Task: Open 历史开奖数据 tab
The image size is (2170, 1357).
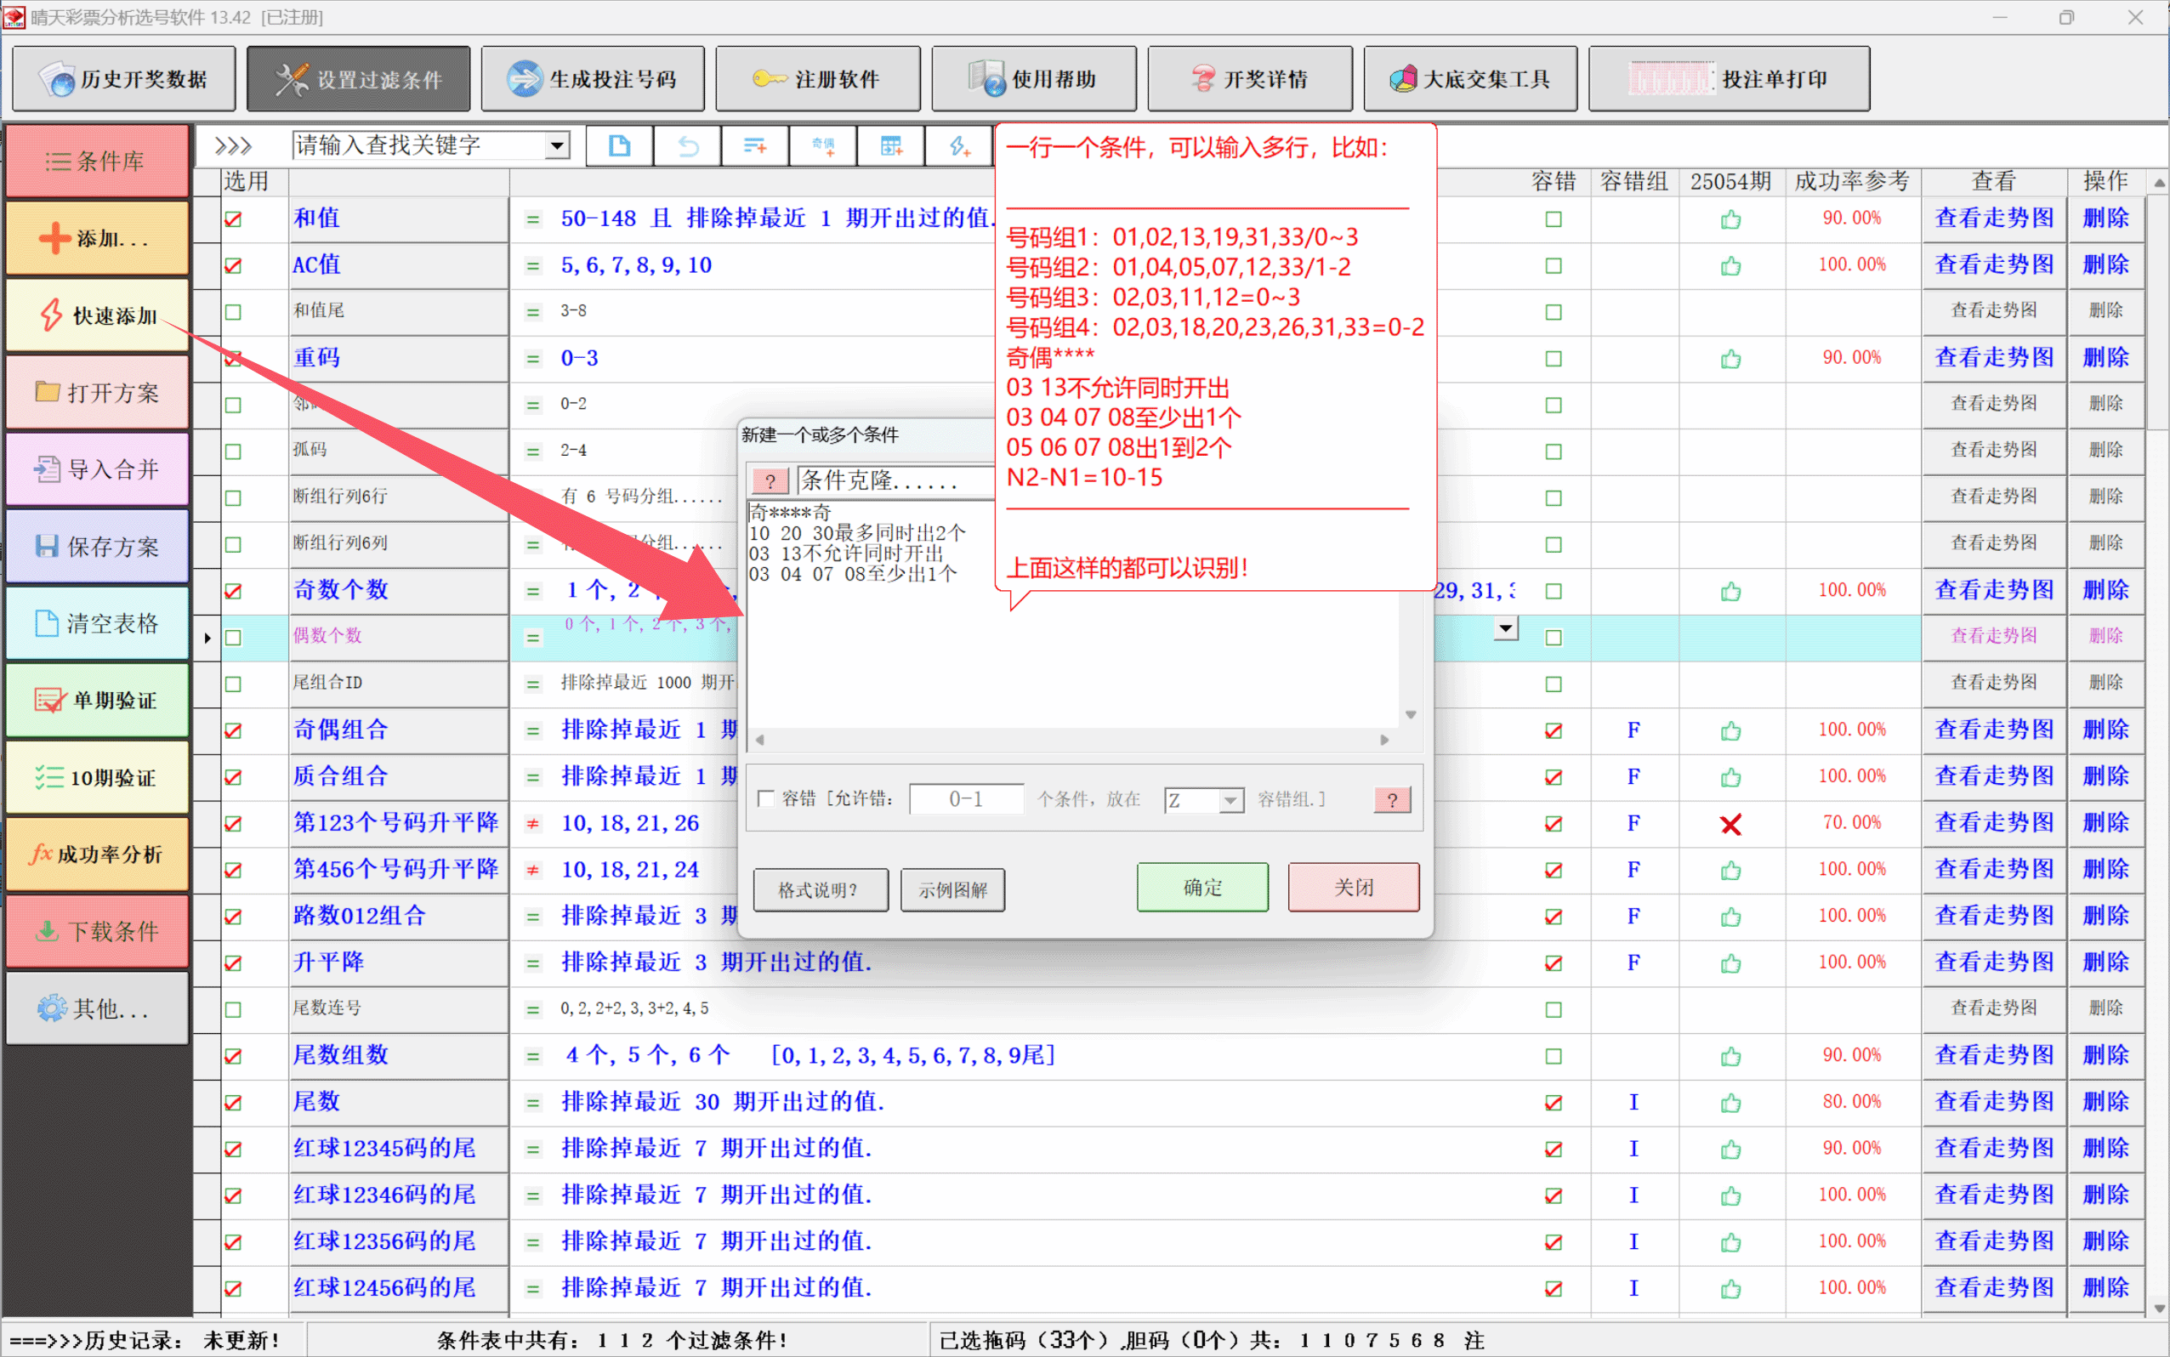Action: point(125,79)
